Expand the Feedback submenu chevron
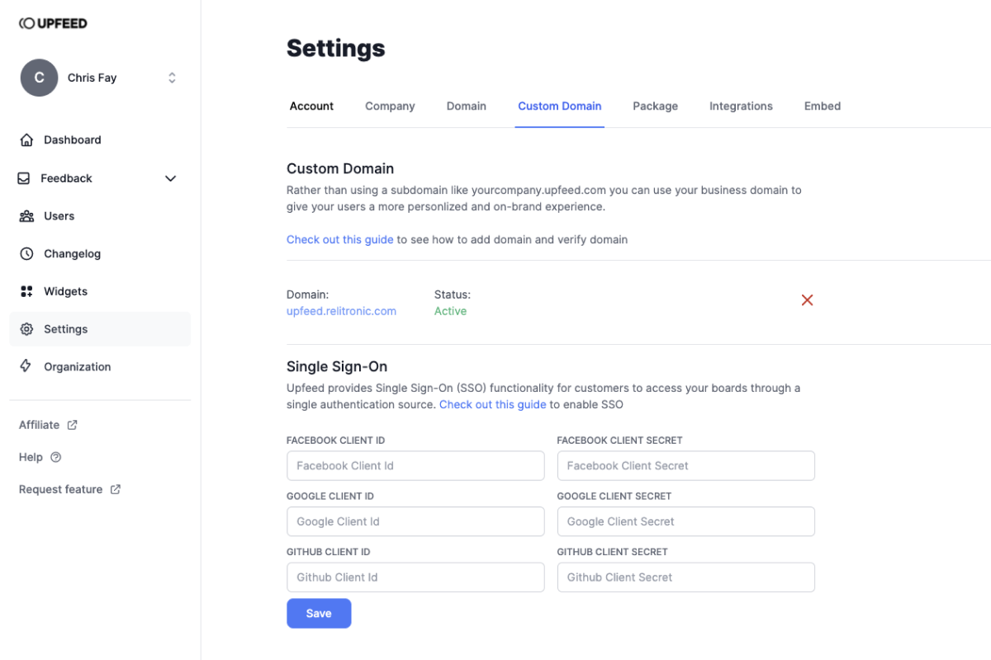This screenshot has width=991, height=660. (171, 178)
